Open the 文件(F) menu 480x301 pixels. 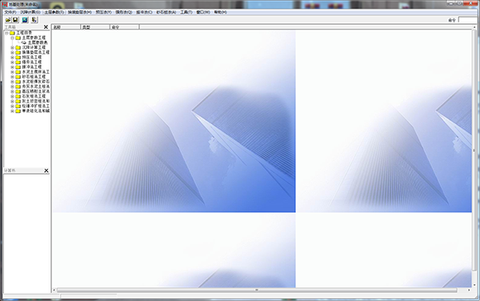10,12
